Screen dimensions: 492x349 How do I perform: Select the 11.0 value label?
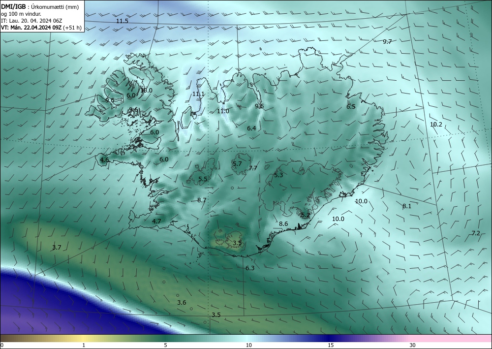223,111
